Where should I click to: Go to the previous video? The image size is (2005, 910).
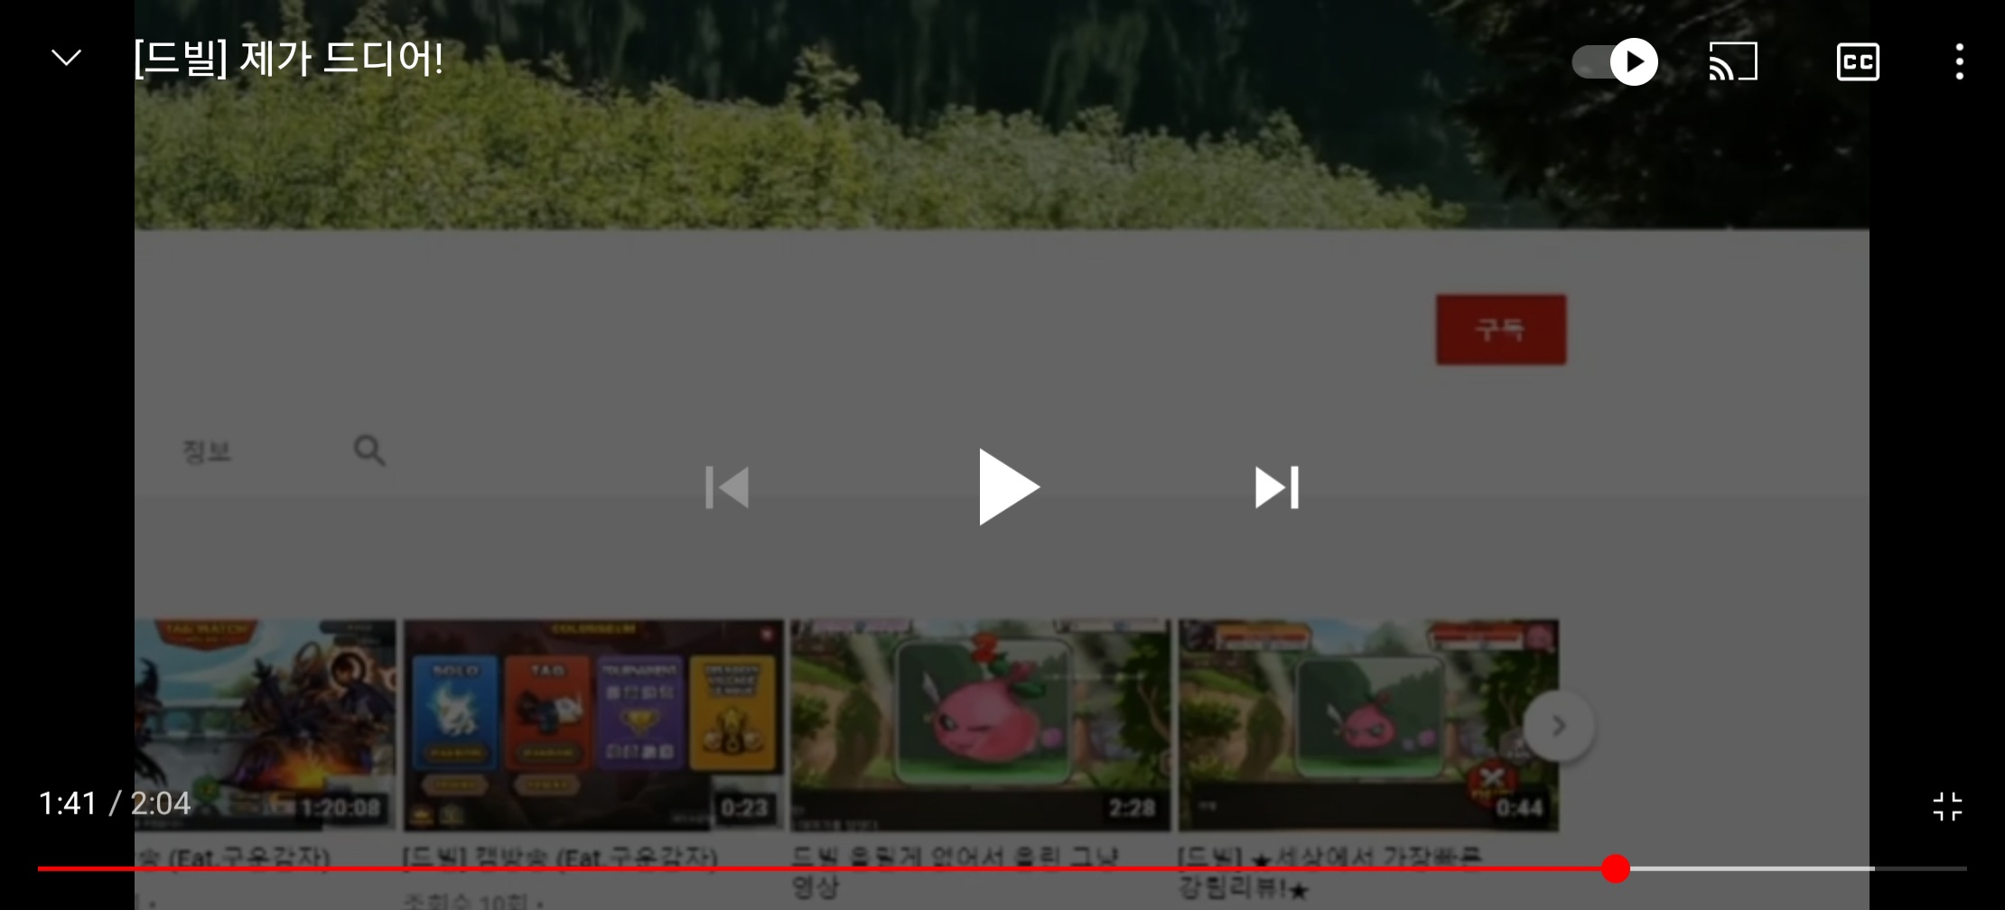tap(727, 487)
